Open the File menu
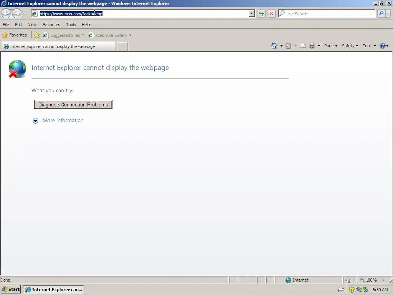The height and width of the screenshot is (295, 393). click(6, 25)
